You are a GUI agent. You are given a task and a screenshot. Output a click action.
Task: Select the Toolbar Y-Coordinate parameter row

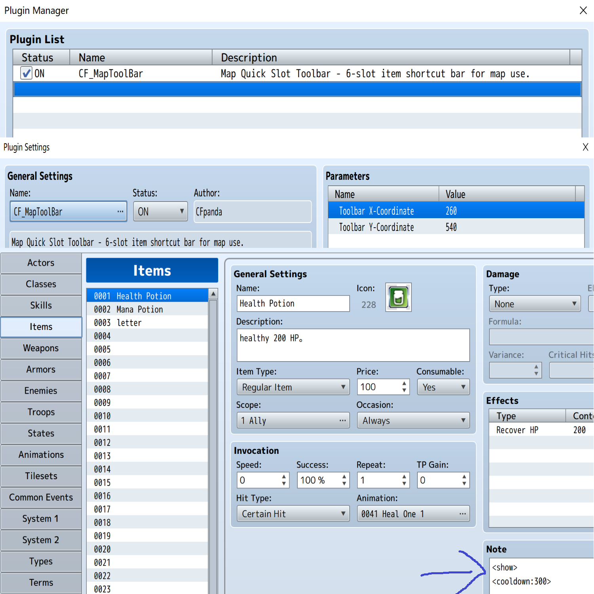tap(456, 227)
